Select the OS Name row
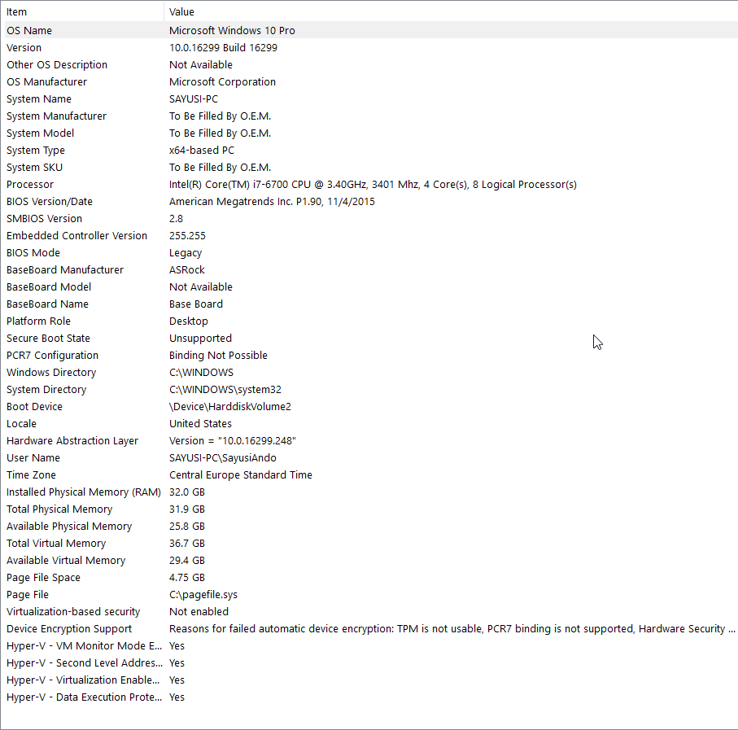The image size is (738, 730). tap(371, 30)
